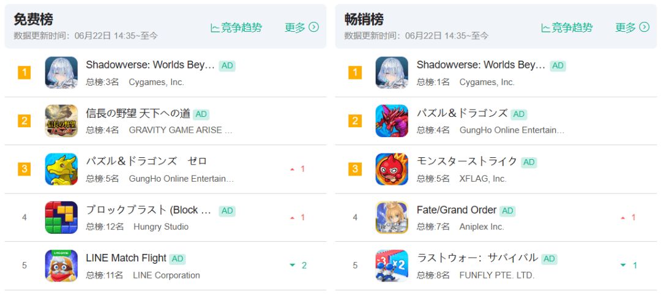661x295 pixels.
Task: Click the GungHo publisher name in 畅销榜
Action: 512,130
